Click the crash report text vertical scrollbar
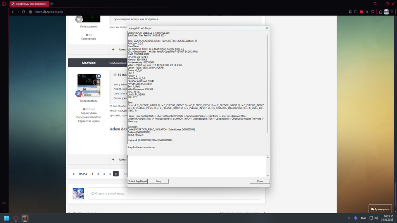397x223 pixels. click(x=268, y=84)
